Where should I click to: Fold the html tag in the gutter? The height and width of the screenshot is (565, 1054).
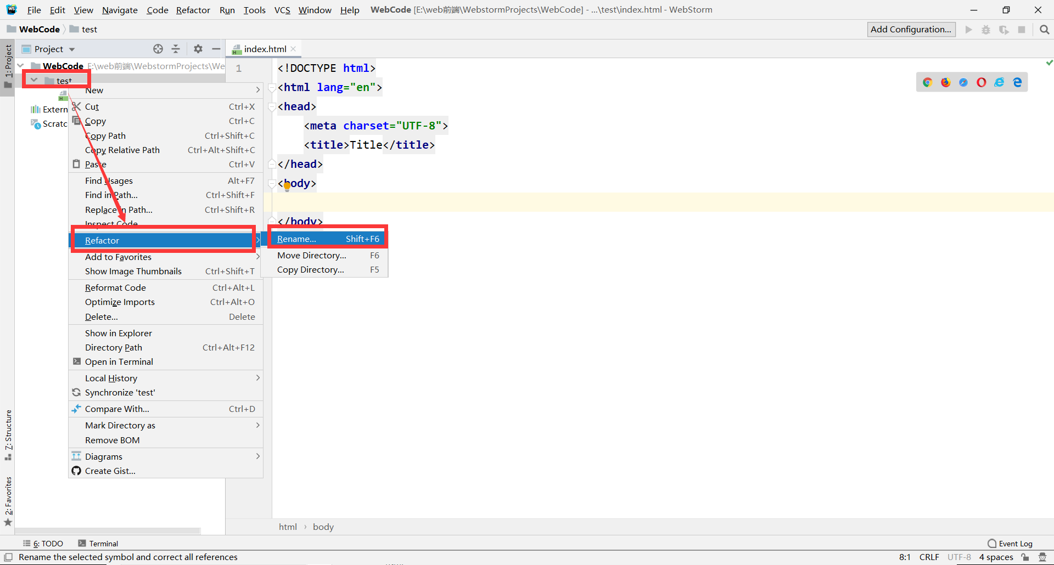[272, 88]
